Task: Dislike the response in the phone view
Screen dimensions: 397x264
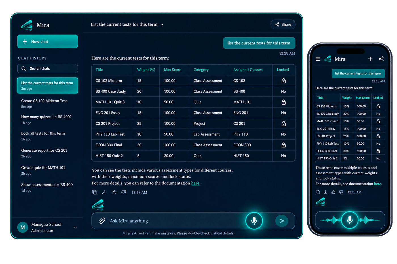Action: point(341,192)
